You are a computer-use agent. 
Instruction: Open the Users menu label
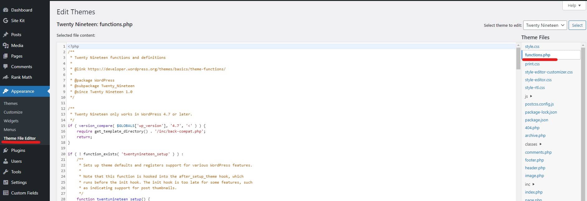(x=16, y=161)
